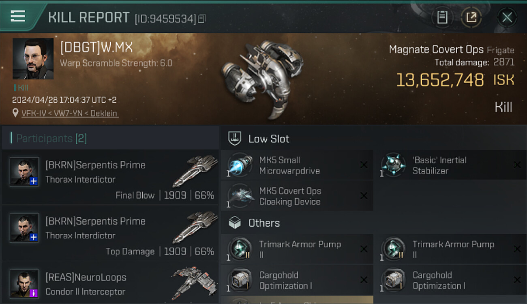
Task: Share the kill report externally
Action: [x=471, y=17]
